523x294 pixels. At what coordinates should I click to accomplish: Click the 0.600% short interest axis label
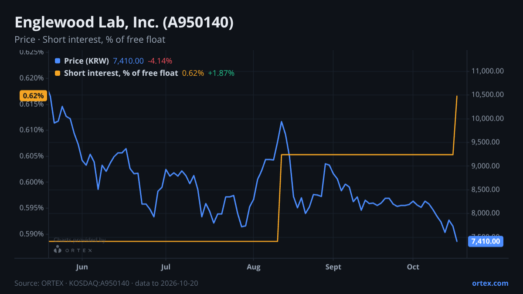tap(31, 182)
